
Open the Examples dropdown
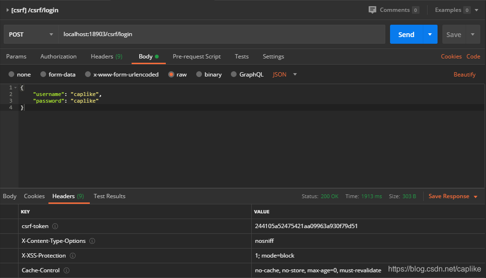coord(477,10)
